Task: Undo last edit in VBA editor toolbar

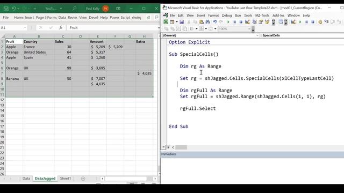Action: pos(215,22)
